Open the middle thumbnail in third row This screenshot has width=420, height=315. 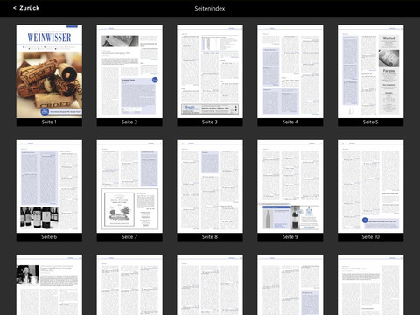pos(210,284)
